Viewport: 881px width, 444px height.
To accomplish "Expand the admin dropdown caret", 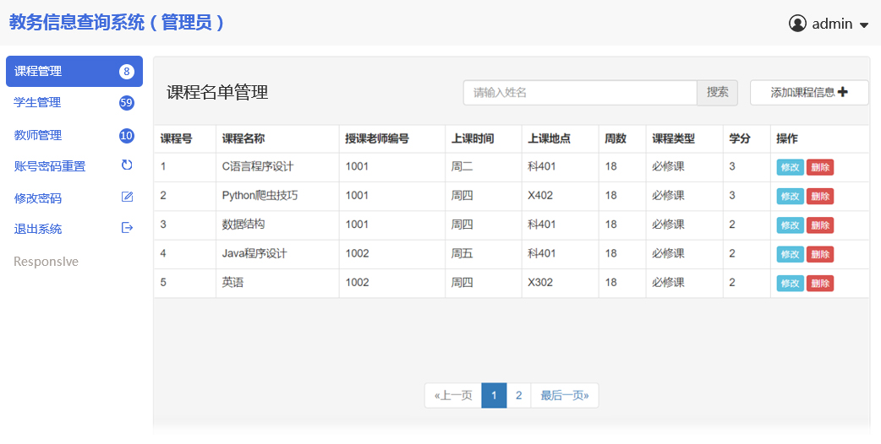I will coord(864,25).
